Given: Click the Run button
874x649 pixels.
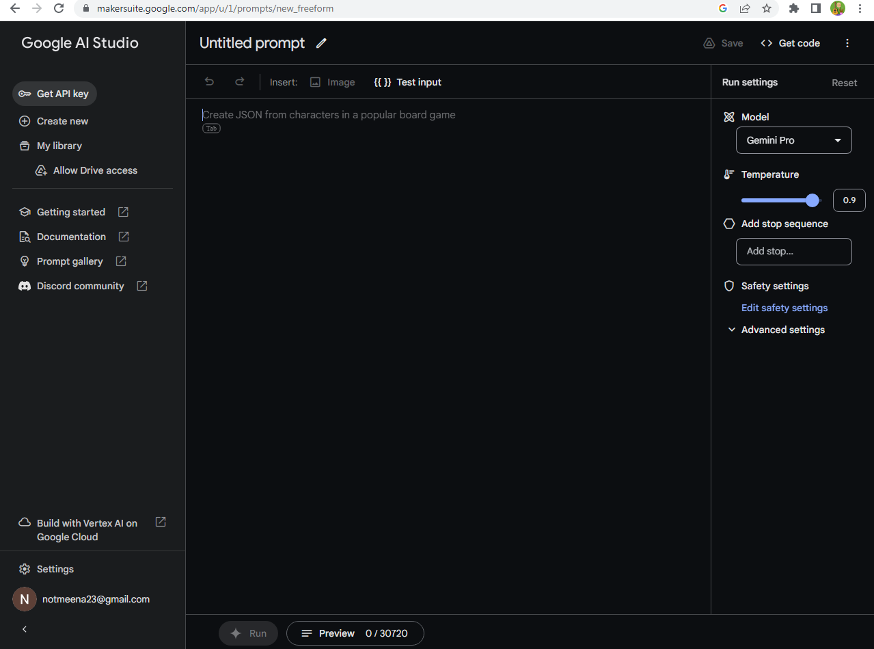Looking at the screenshot, I should point(248,633).
